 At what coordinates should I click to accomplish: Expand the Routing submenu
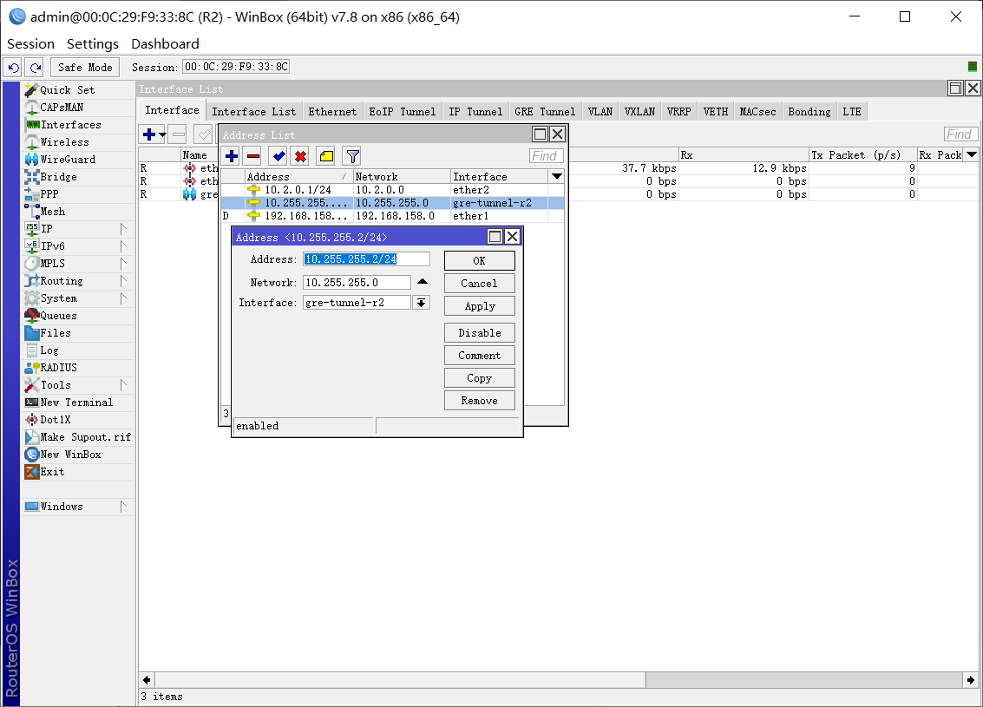(x=79, y=281)
